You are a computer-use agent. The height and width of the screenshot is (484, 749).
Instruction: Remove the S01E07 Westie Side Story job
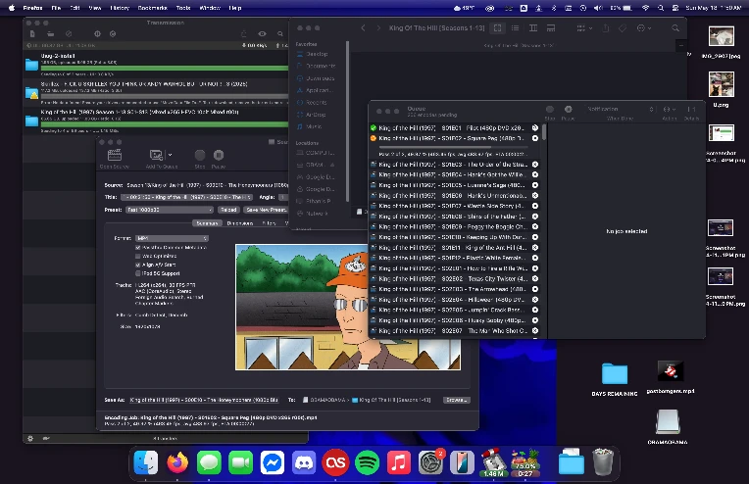535,206
